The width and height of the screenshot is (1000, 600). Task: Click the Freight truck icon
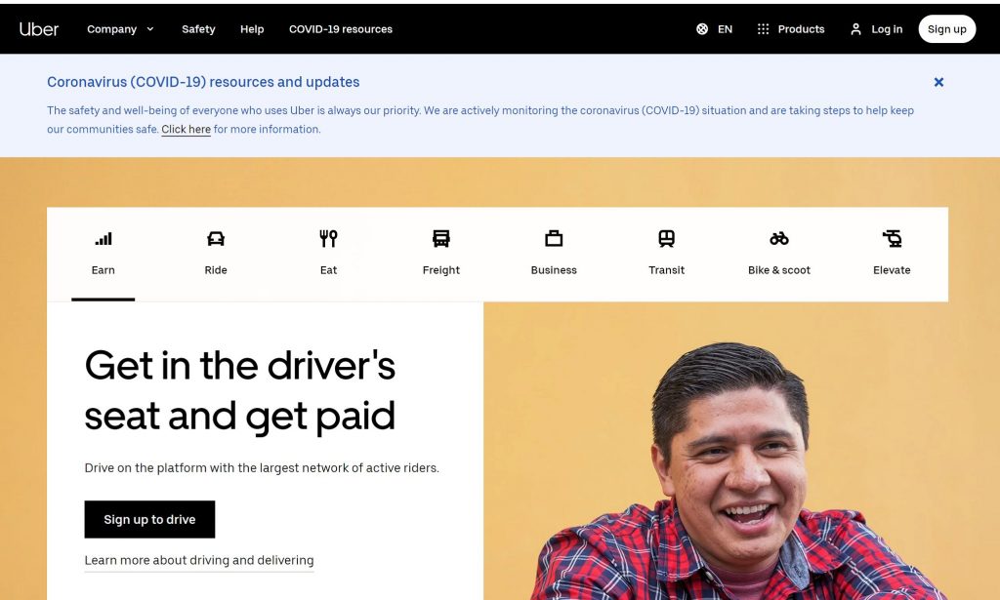click(x=441, y=239)
